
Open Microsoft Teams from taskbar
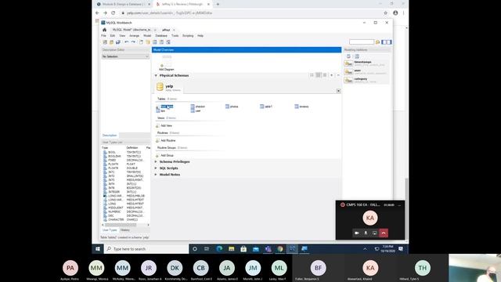[x=268, y=249]
